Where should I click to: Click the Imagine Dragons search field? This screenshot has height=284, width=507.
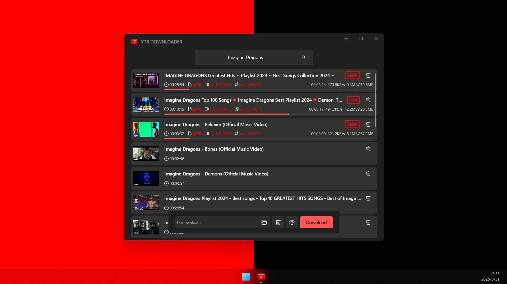[x=254, y=57]
